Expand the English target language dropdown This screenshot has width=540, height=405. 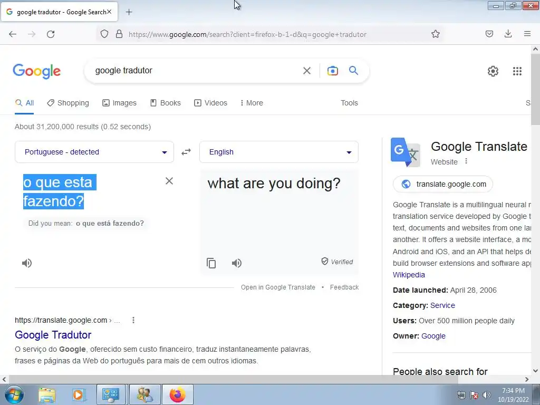tap(279, 152)
